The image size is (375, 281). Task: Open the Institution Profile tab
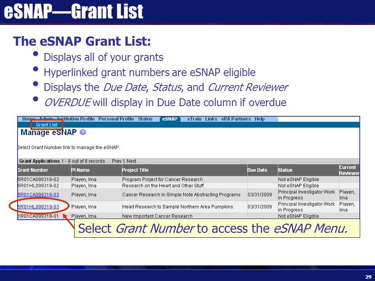76,119
